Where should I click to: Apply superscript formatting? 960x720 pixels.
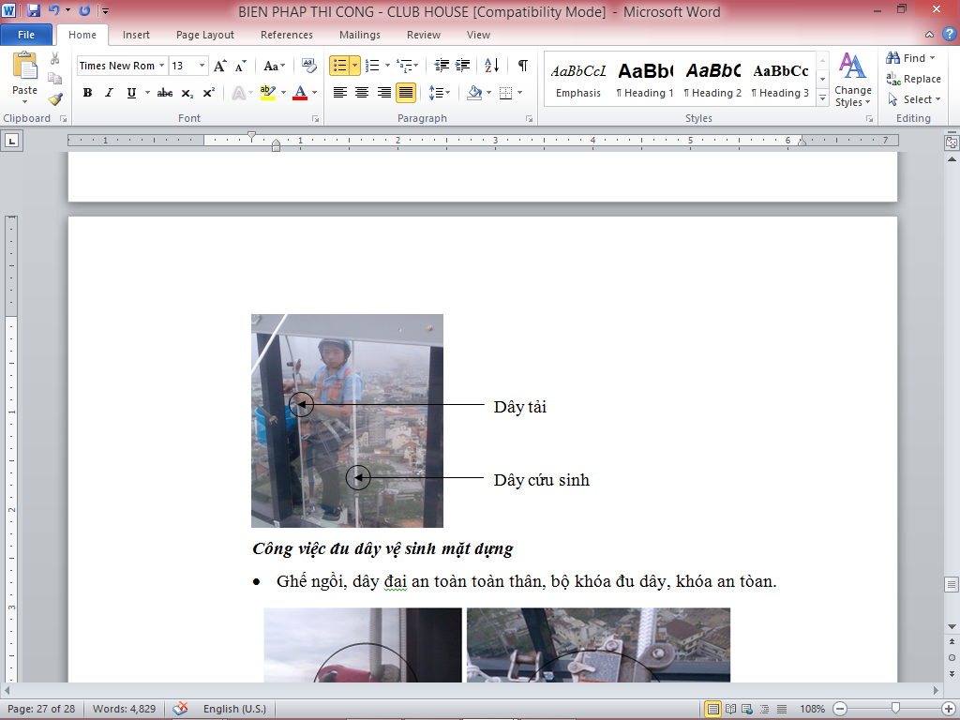click(208, 93)
